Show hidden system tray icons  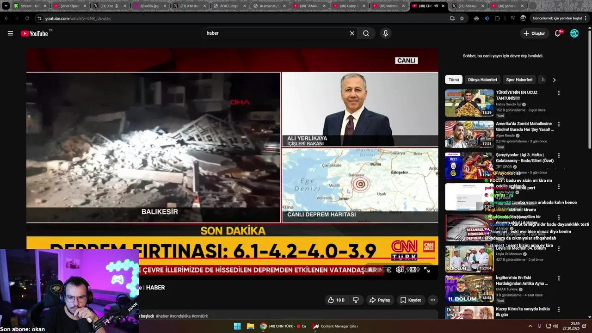(x=530, y=326)
